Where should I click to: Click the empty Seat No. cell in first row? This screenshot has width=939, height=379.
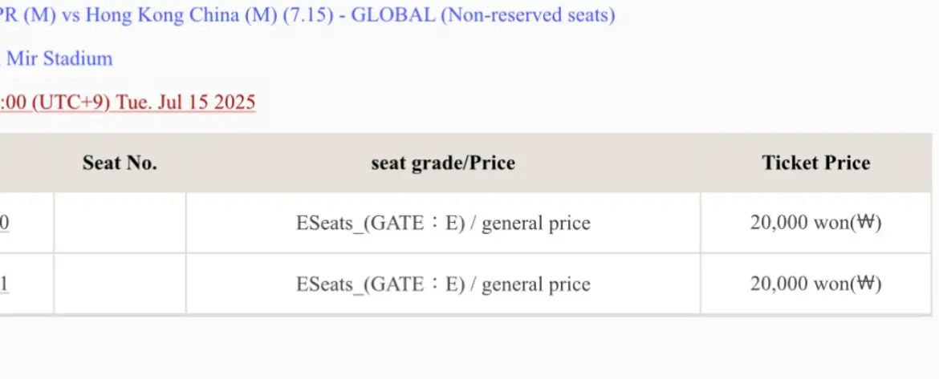pos(120,223)
